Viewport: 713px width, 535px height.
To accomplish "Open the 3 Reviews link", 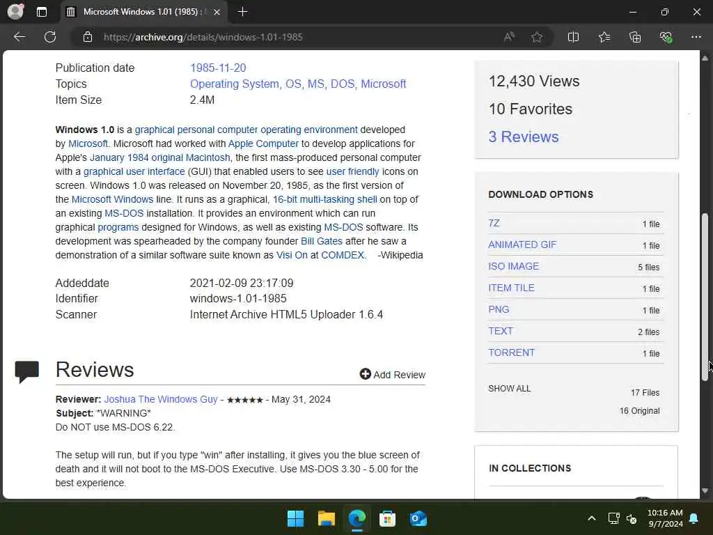I will tap(524, 137).
